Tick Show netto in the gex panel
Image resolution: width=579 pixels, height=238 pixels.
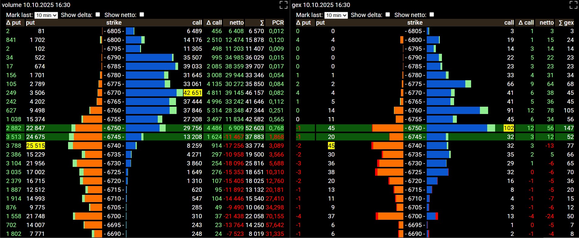pos(432,15)
